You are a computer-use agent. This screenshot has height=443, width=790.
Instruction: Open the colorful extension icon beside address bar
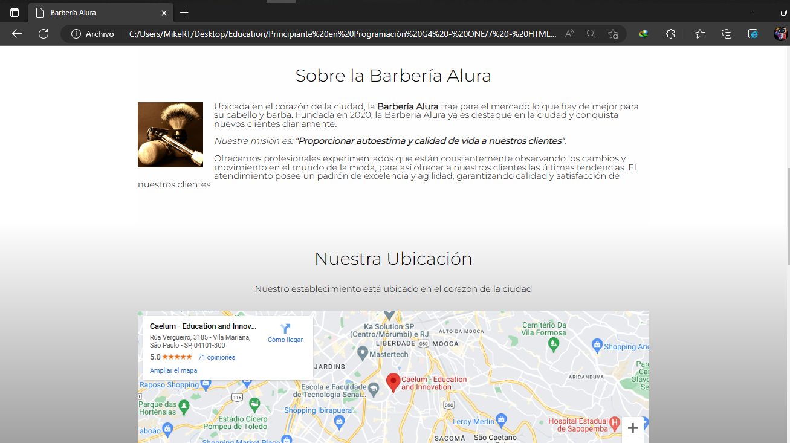click(x=643, y=34)
